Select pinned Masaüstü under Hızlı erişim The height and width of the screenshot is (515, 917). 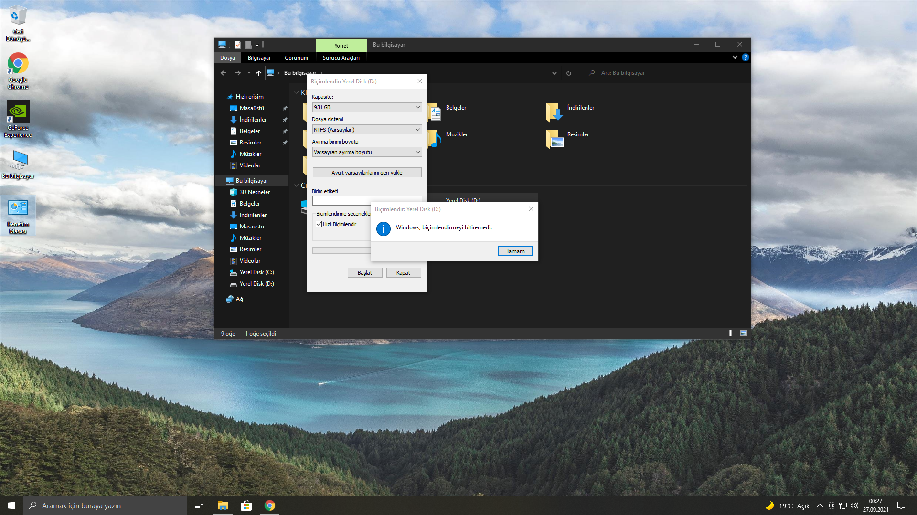click(x=252, y=108)
